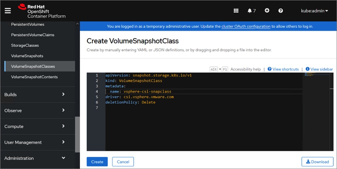Screen dimensions: 337x169
Task: Download the YAML file
Action: 317,162
